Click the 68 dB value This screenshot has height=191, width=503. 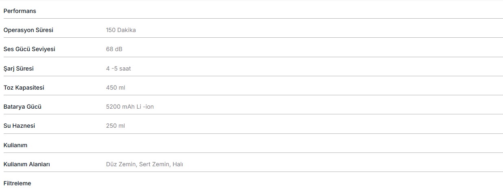[x=114, y=49]
